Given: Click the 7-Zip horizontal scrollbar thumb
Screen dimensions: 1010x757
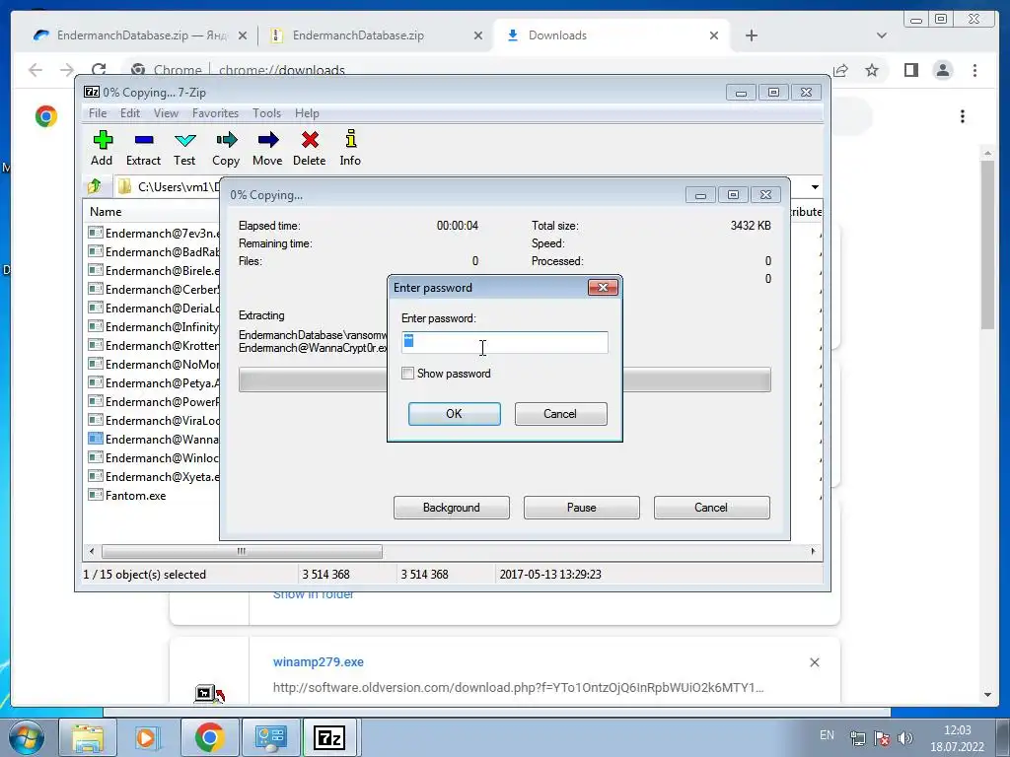Looking at the screenshot, I should (242, 552).
